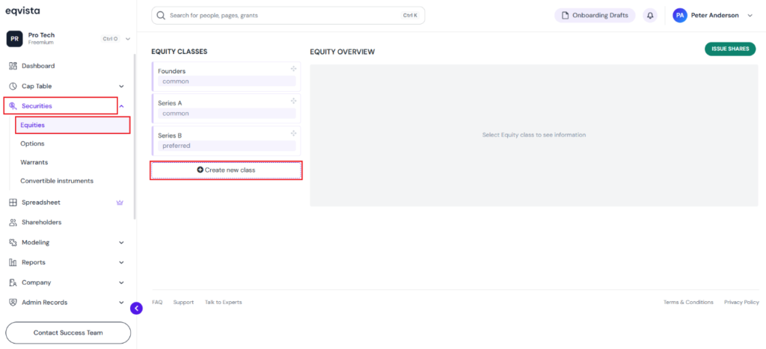The height and width of the screenshot is (349, 766).
Task: Select the Series B equity class card
Action: point(226,140)
